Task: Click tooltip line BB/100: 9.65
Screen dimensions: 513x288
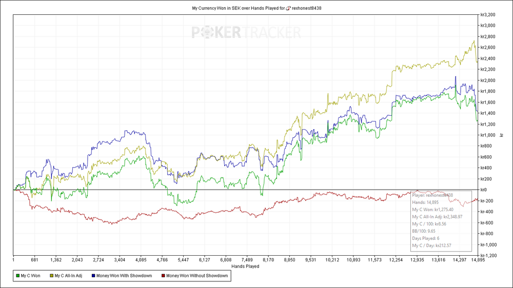Action: coord(424,232)
